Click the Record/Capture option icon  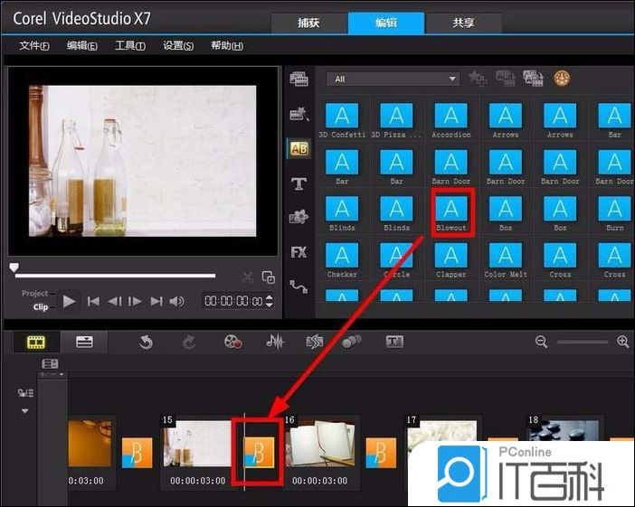(233, 342)
